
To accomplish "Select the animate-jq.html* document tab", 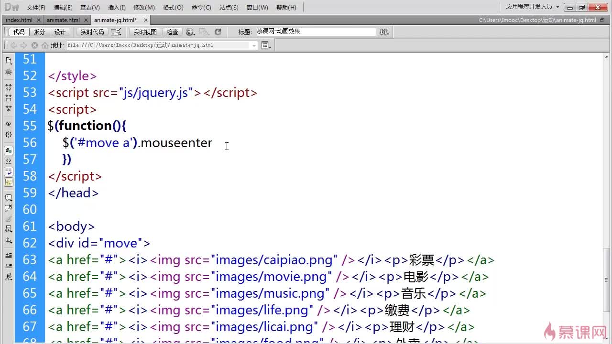I will (x=115, y=20).
